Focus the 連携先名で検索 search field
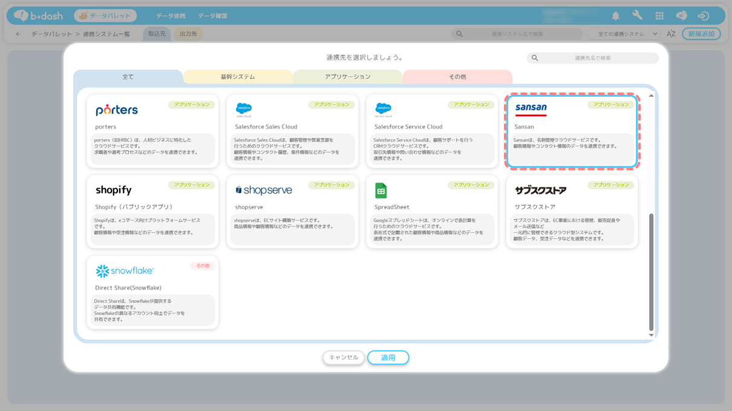The height and width of the screenshot is (411, 732). pos(593,58)
